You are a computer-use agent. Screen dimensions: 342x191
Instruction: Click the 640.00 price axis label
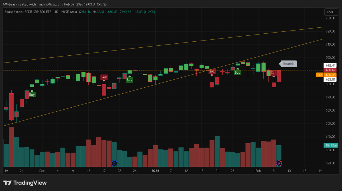[x=331, y=137]
